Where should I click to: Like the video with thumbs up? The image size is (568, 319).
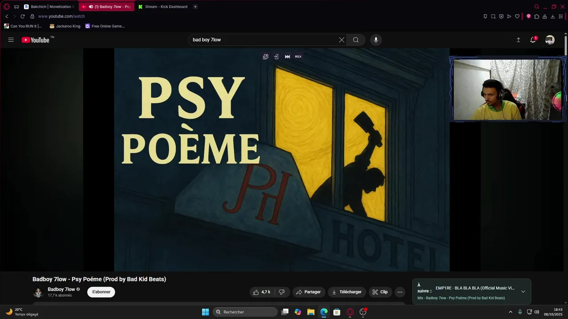point(262,292)
